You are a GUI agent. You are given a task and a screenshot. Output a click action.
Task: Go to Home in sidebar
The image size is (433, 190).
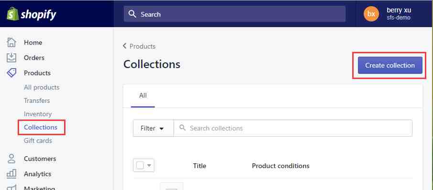coord(33,42)
